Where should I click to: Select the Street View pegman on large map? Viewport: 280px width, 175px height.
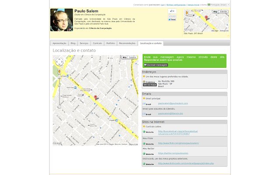pos(59,72)
